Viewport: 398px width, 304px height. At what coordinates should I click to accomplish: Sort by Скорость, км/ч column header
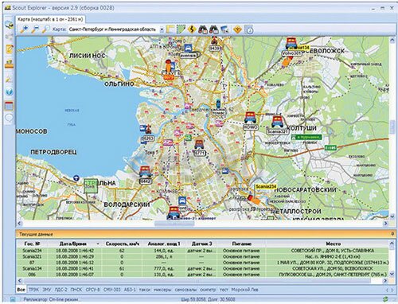tap(122, 244)
